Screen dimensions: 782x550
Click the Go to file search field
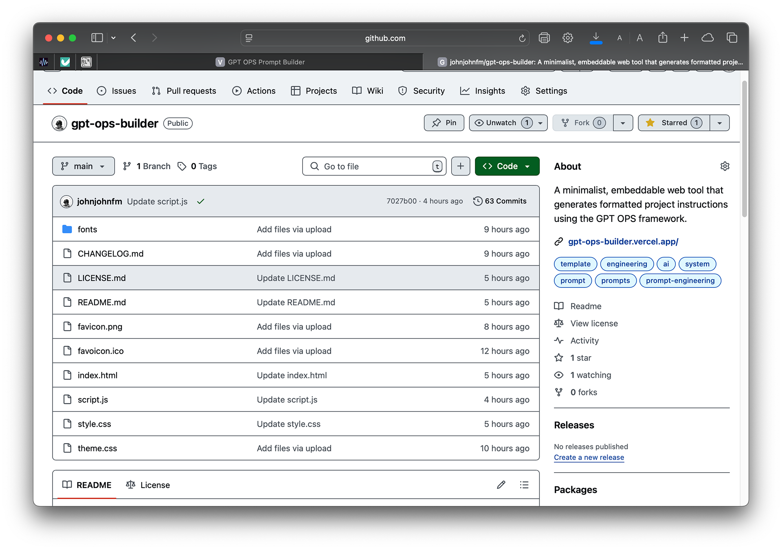tap(374, 166)
